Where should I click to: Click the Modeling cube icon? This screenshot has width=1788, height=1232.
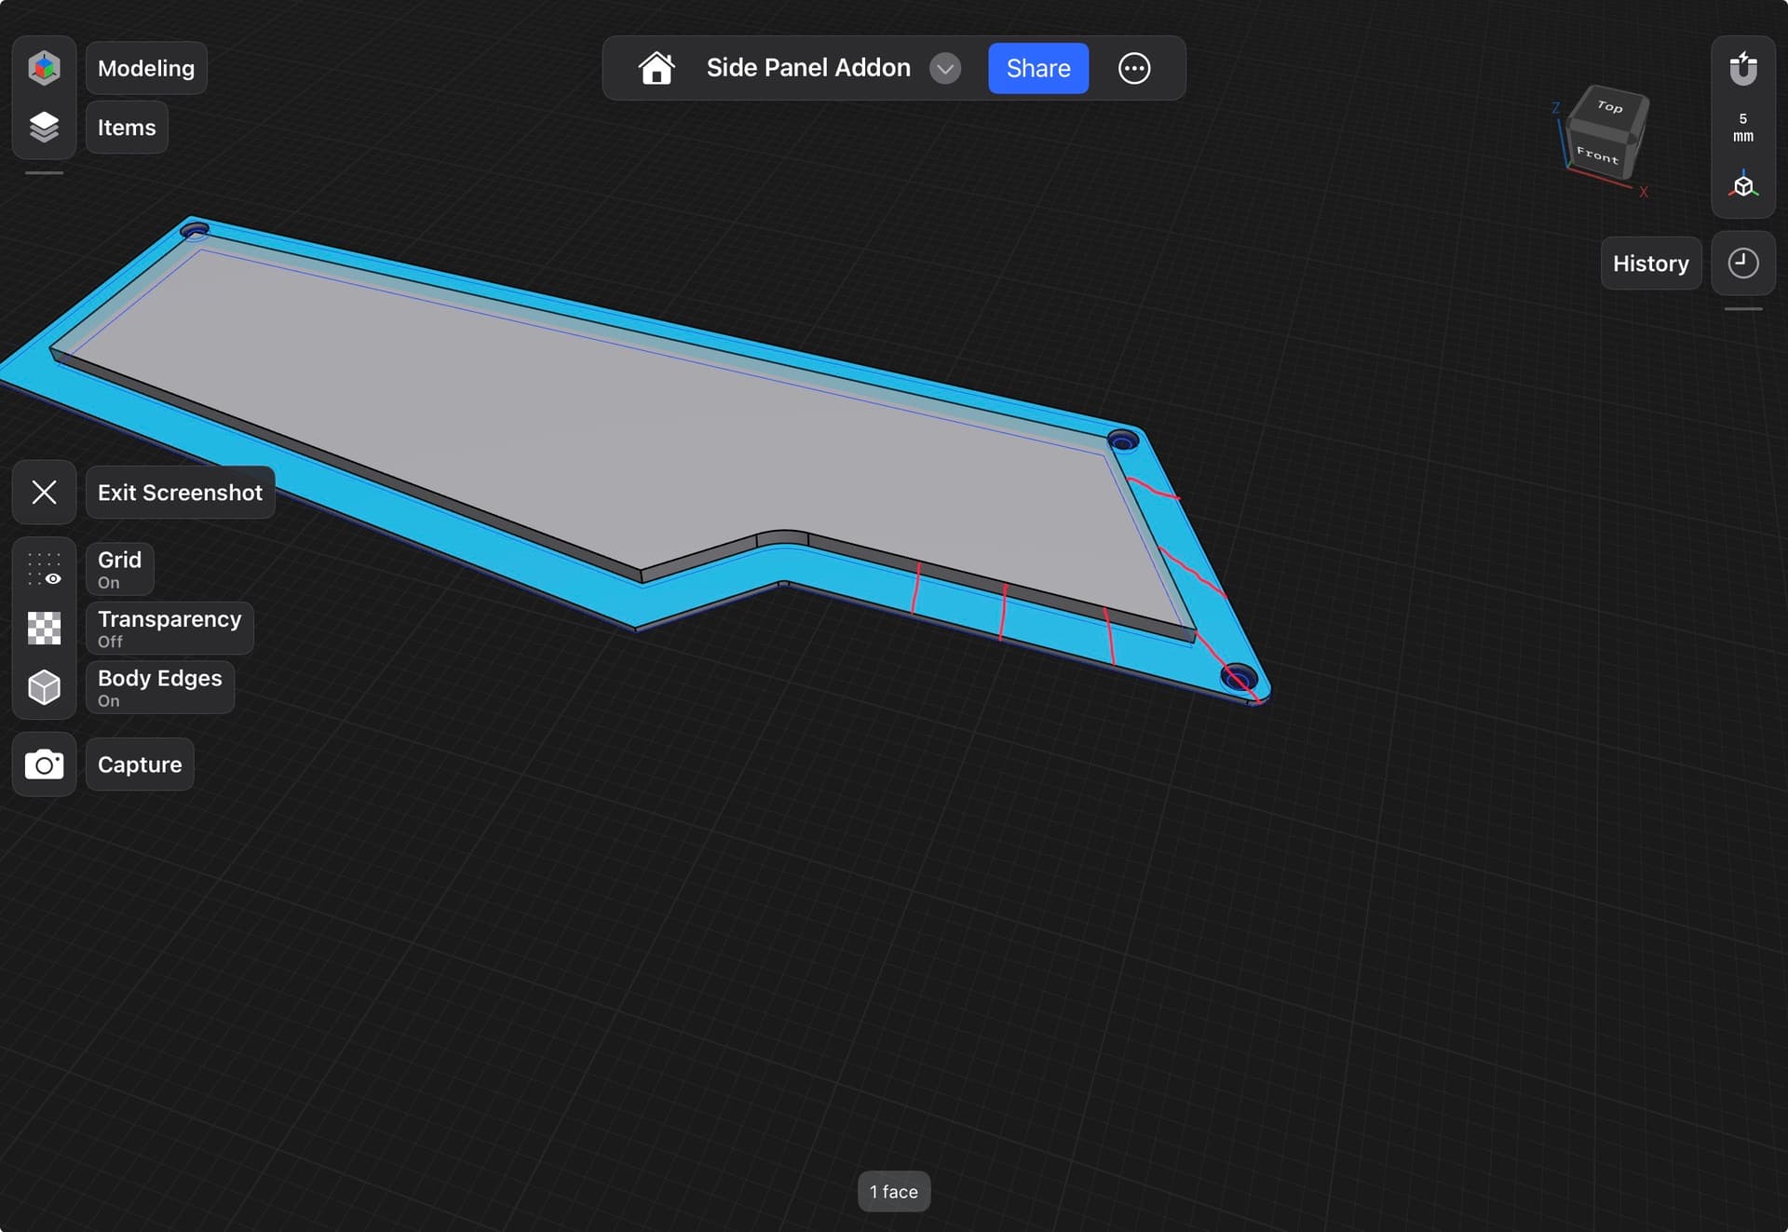point(44,68)
